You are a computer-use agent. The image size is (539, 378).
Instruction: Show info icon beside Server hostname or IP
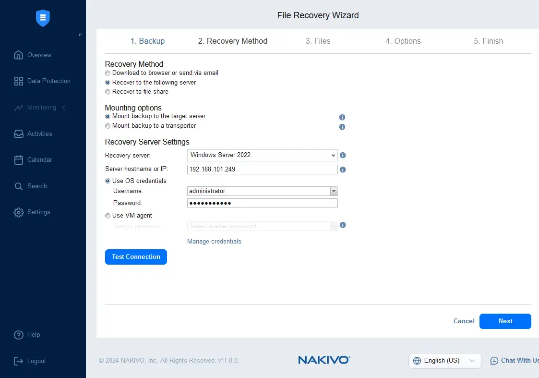pyautogui.click(x=343, y=170)
